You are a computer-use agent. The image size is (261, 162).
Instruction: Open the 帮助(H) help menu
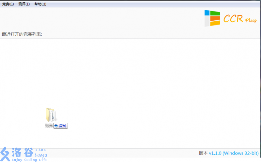pyautogui.click(x=40, y=4)
